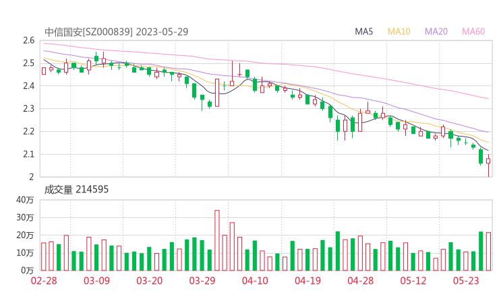Click the 02-28 date axis label
The image size is (499, 296).
(x=44, y=281)
